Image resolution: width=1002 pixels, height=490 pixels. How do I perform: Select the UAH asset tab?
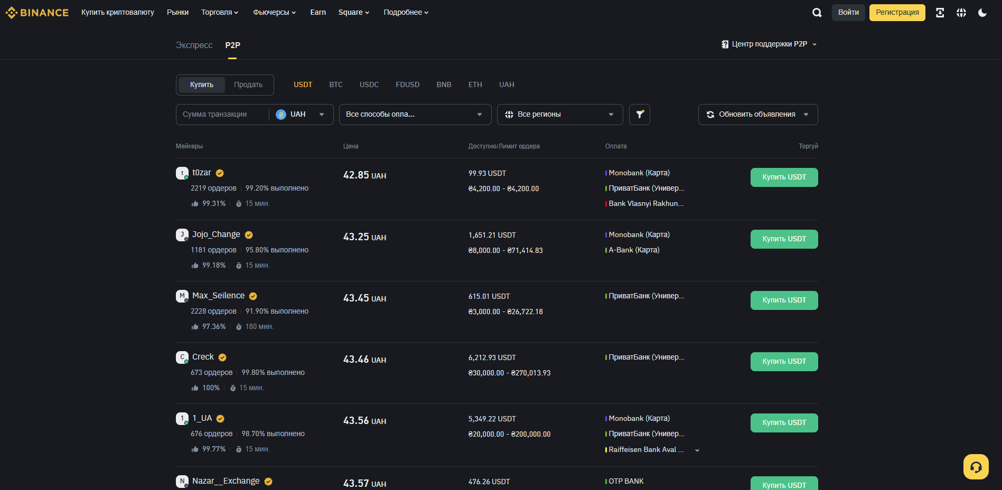(507, 84)
